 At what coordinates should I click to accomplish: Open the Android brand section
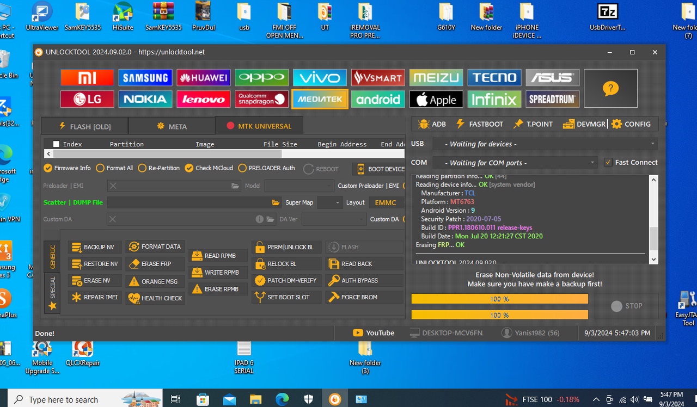pos(378,99)
